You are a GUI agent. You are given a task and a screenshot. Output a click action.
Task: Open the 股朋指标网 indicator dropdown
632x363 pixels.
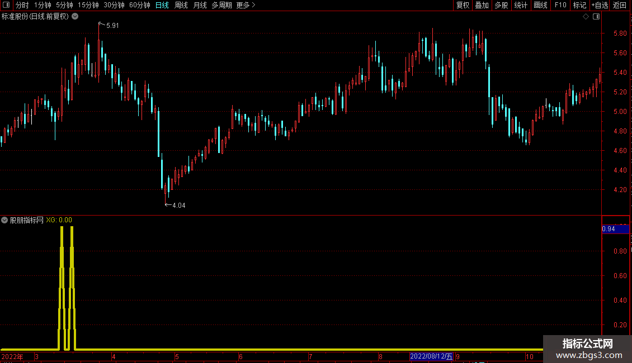[x=4, y=220]
